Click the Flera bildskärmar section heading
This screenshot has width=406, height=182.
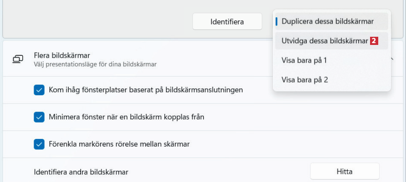tap(61, 55)
